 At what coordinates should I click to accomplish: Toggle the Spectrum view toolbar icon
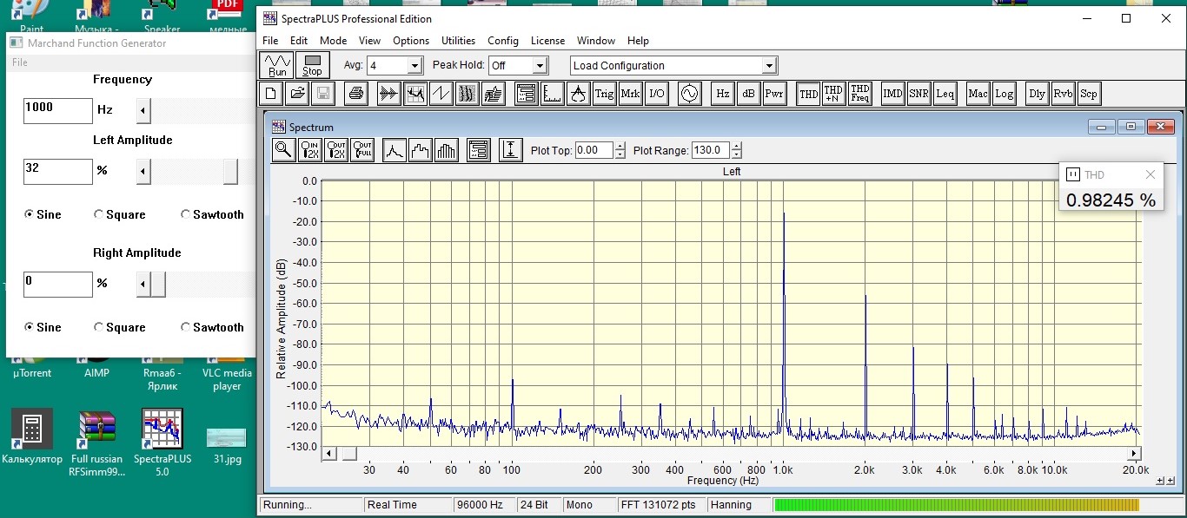pyautogui.click(x=414, y=94)
